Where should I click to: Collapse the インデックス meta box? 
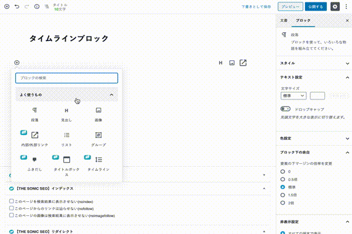click(x=264, y=188)
